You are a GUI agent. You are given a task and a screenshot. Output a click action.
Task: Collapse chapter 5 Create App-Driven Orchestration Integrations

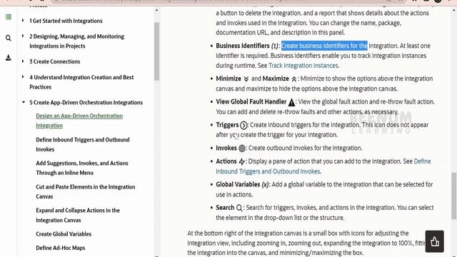[24, 102]
